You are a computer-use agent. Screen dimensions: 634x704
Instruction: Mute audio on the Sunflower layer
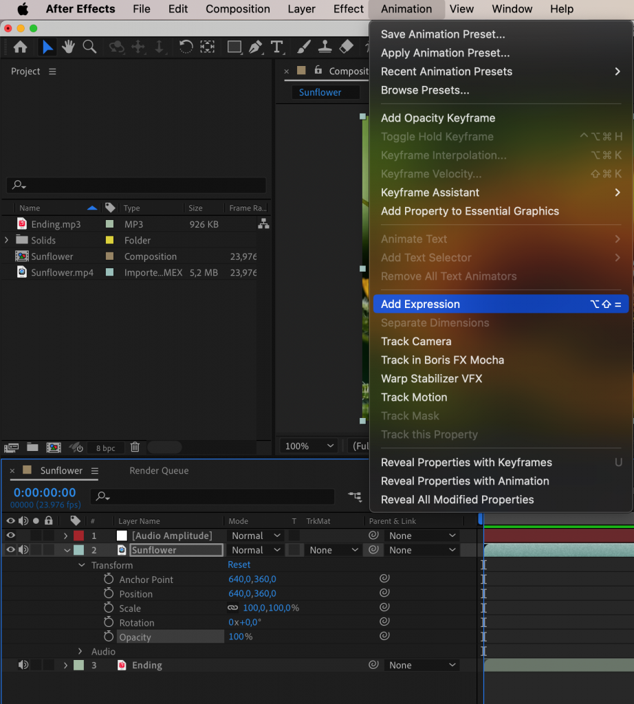(23, 549)
